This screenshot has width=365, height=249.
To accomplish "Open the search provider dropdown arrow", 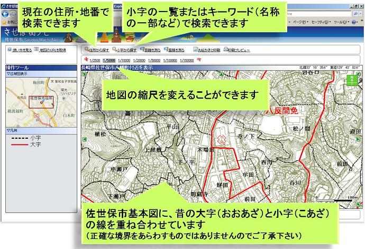I will [x=361, y=14].
